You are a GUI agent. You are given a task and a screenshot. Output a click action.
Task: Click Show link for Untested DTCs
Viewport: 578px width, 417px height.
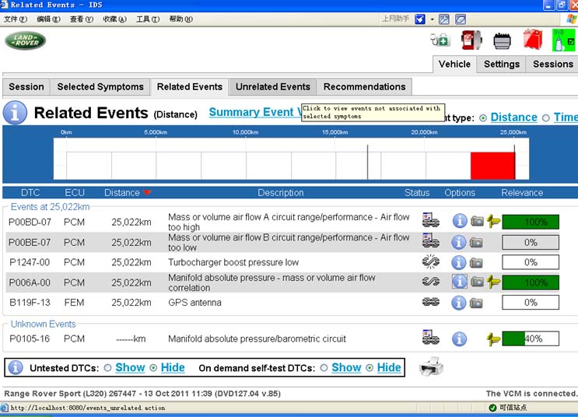point(130,367)
